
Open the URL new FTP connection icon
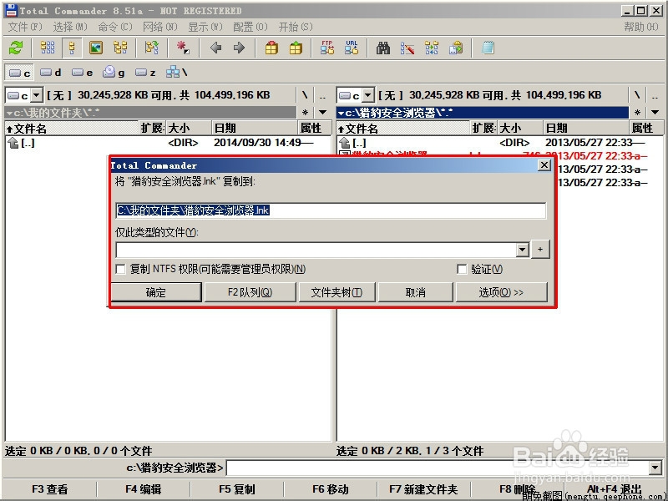click(x=352, y=48)
